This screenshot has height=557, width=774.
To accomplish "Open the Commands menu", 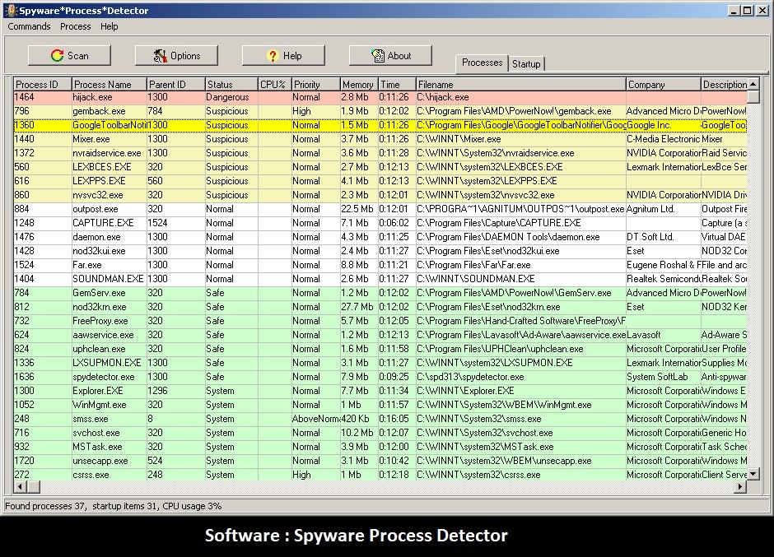I will click(x=28, y=26).
